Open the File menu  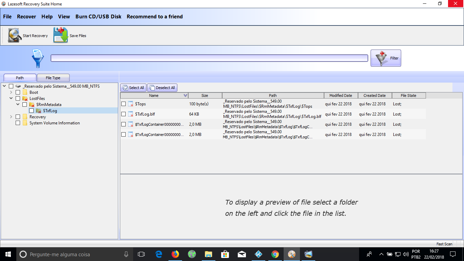(7, 17)
